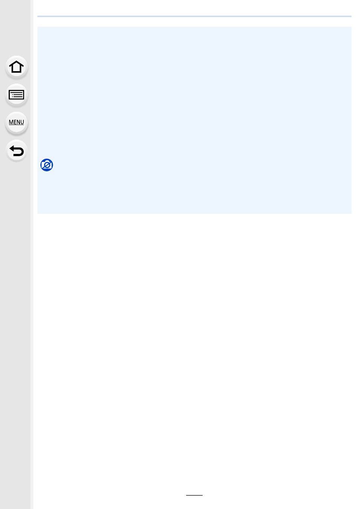Click the underlined page number link at bottom
The image size is (358, 509).
pos(194,495)
